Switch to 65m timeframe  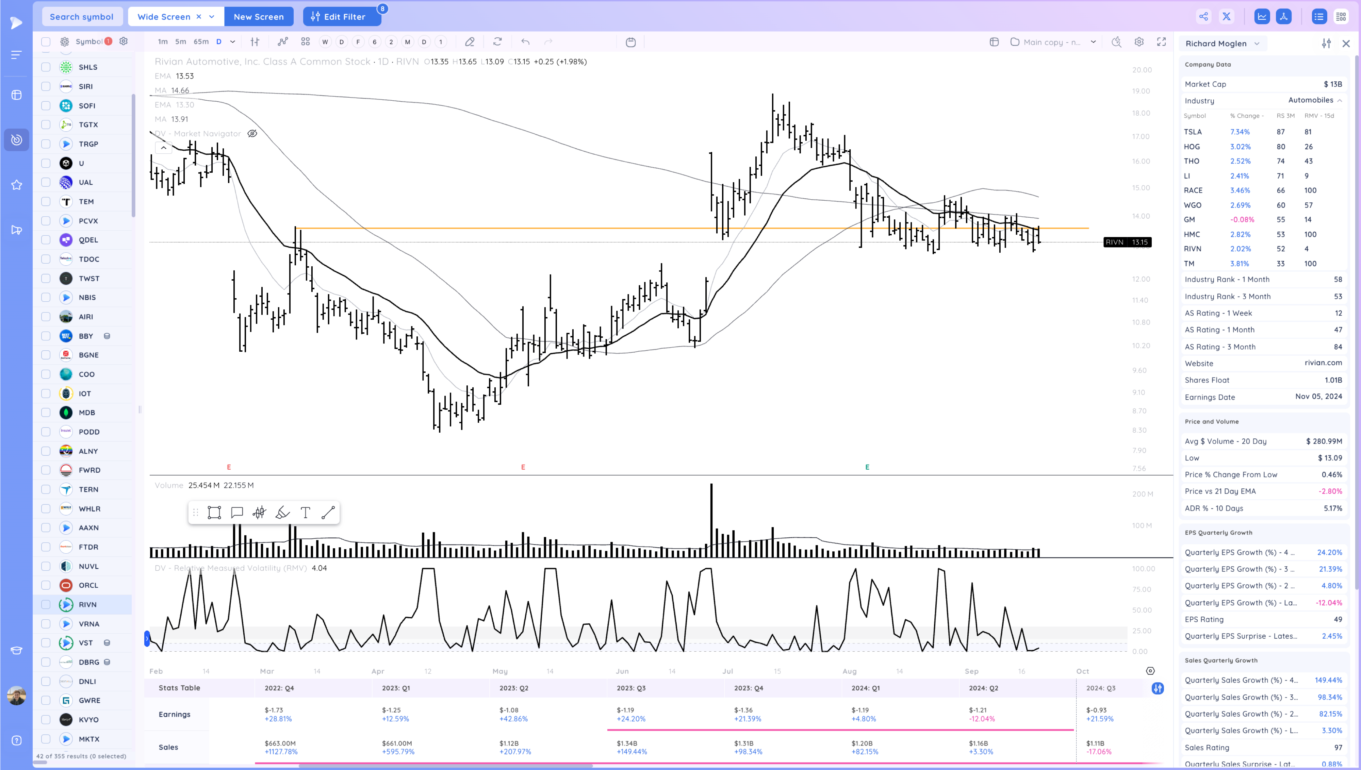coord(201,42)
